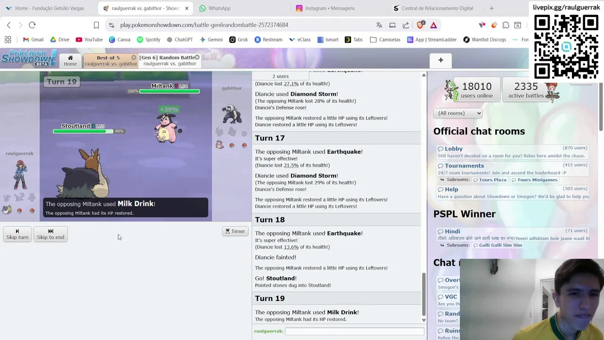The height and width of the screenshot is (340, 604).
Task: Open Ismart bookmark
Action: tap(328, 40)
